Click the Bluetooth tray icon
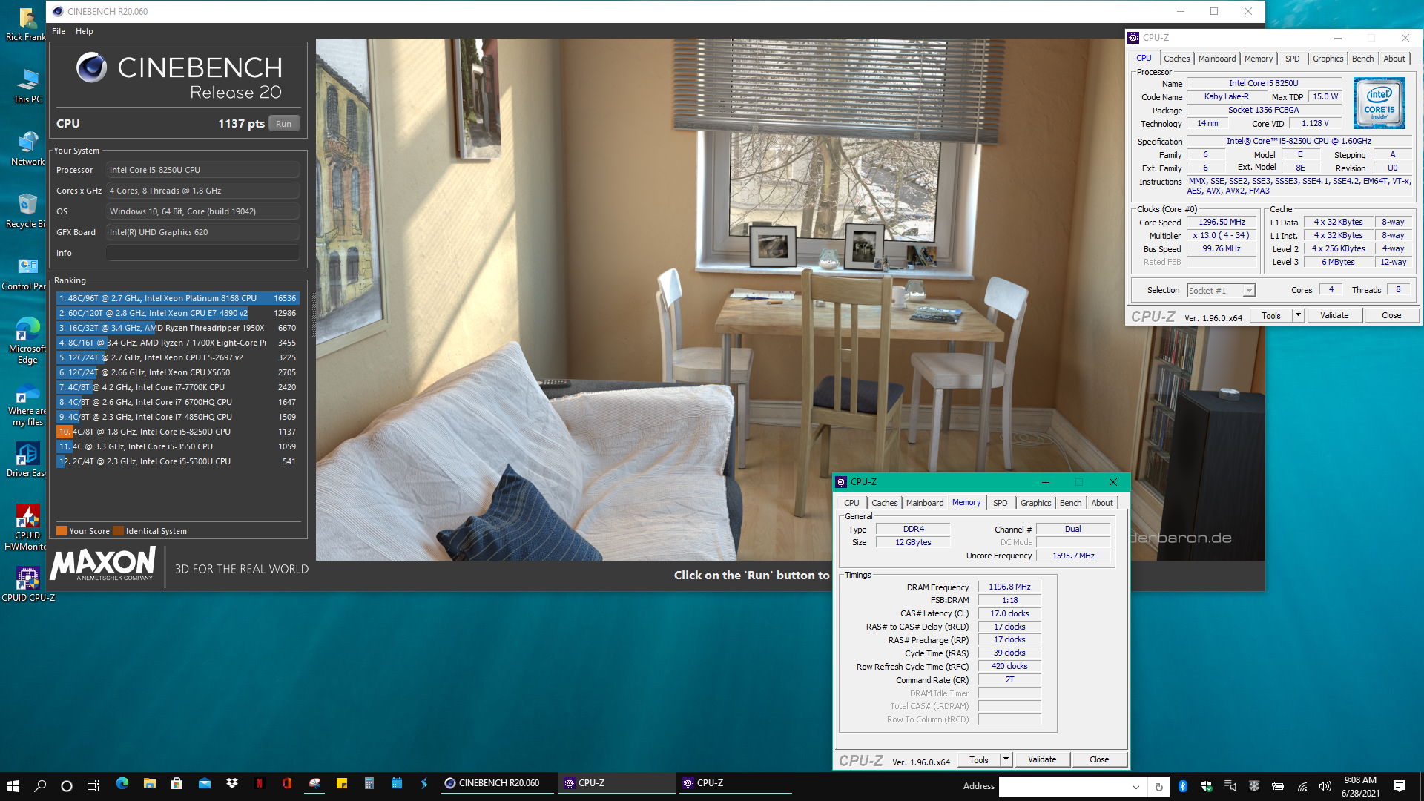 (x=1182, y=786)
